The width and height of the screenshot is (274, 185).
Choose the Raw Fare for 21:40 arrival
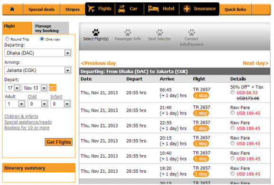(232, 113)
